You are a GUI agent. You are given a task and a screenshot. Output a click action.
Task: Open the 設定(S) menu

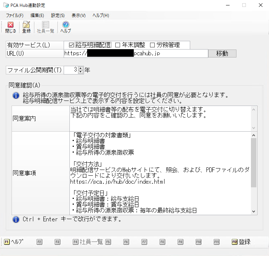point(58,16)
